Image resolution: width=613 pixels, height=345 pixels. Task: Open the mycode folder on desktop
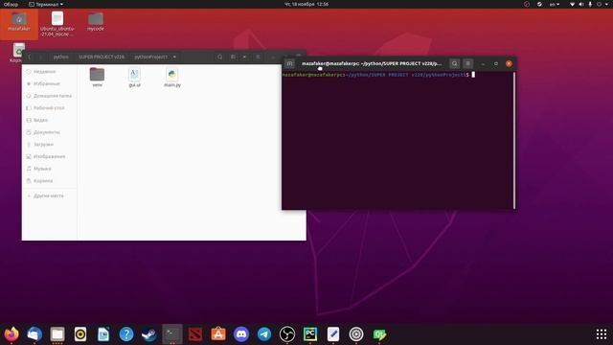[x=96, y=21]
